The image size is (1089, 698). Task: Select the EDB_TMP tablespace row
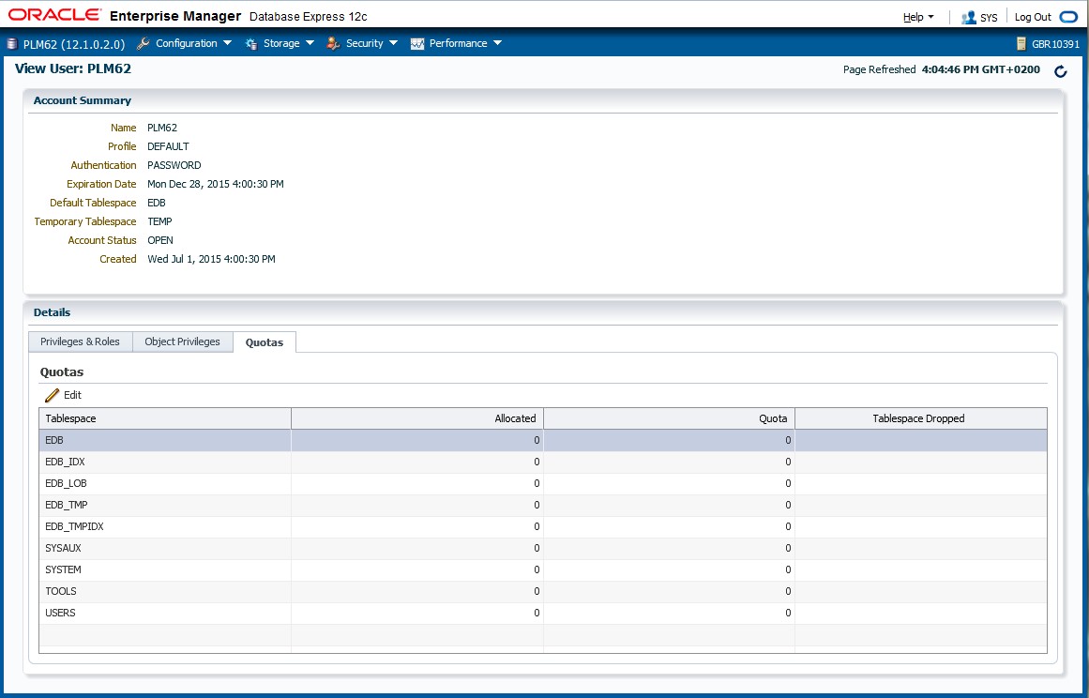[543, 505]
